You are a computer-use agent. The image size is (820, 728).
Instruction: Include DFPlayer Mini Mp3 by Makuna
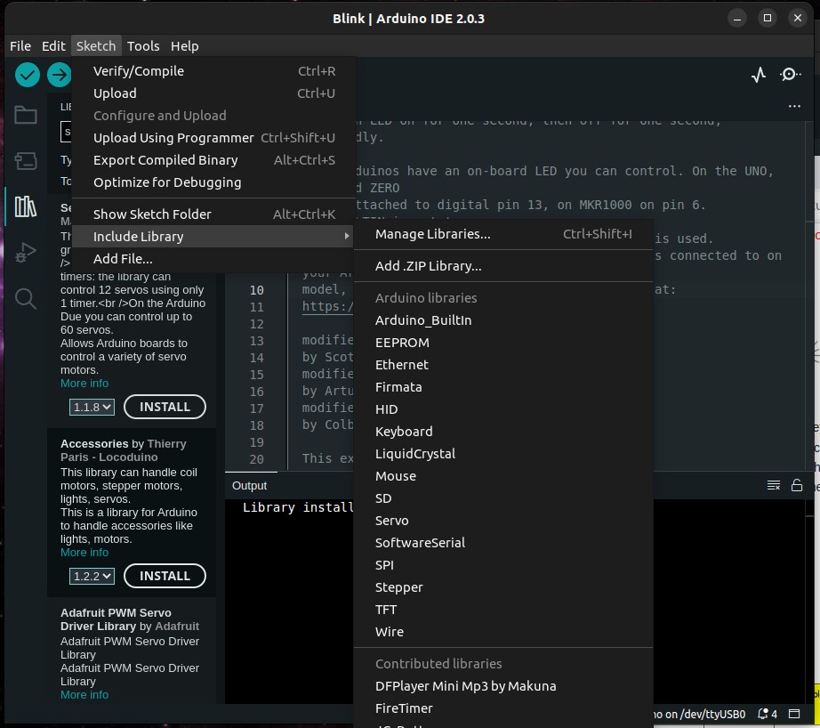[x=503, y=686]
